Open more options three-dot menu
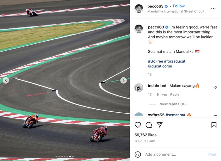This screenshot has height=161, width=221. pos(213,9)
